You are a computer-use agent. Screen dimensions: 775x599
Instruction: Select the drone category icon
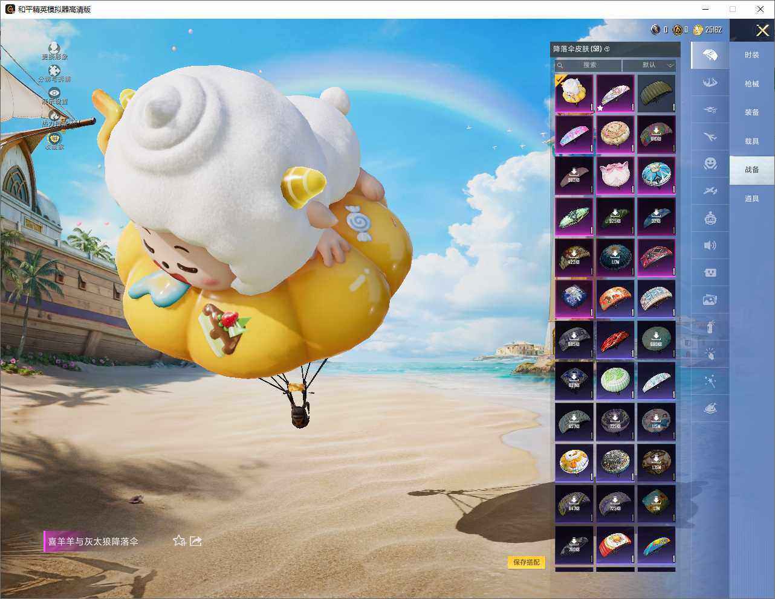[710, 110]
